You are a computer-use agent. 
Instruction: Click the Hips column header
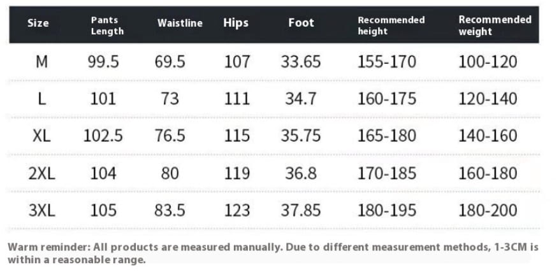pos(236,24)
